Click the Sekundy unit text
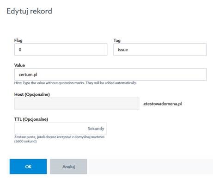This screenshot has width=213, height=185. 96,129
